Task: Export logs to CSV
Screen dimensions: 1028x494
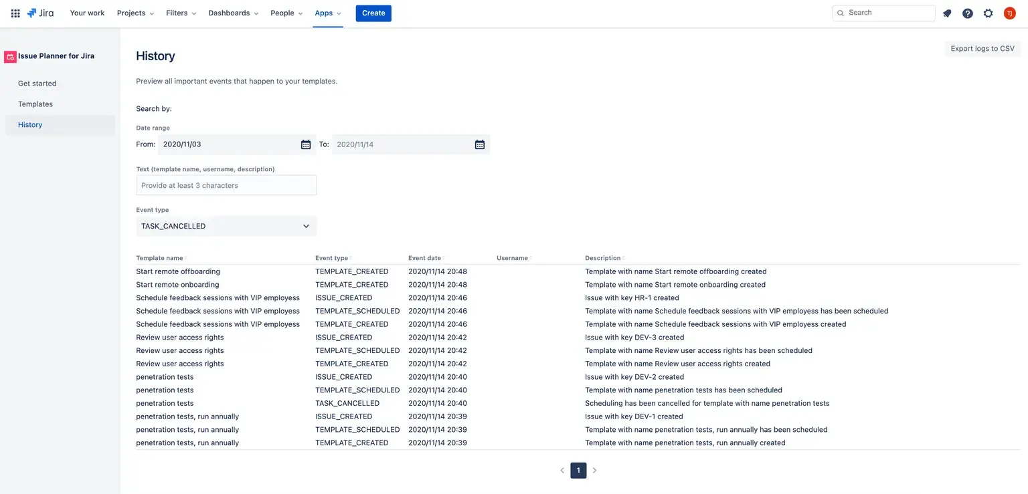Action: click(x=982, y=49)
